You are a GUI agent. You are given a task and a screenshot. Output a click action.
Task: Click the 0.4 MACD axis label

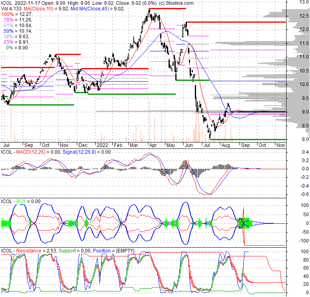(x=305, y=152)
